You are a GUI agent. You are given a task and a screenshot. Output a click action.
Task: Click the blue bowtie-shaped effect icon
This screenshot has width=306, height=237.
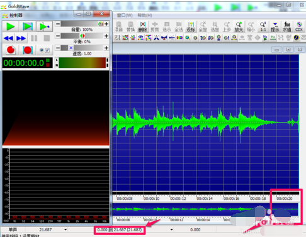tap(164, 38)
